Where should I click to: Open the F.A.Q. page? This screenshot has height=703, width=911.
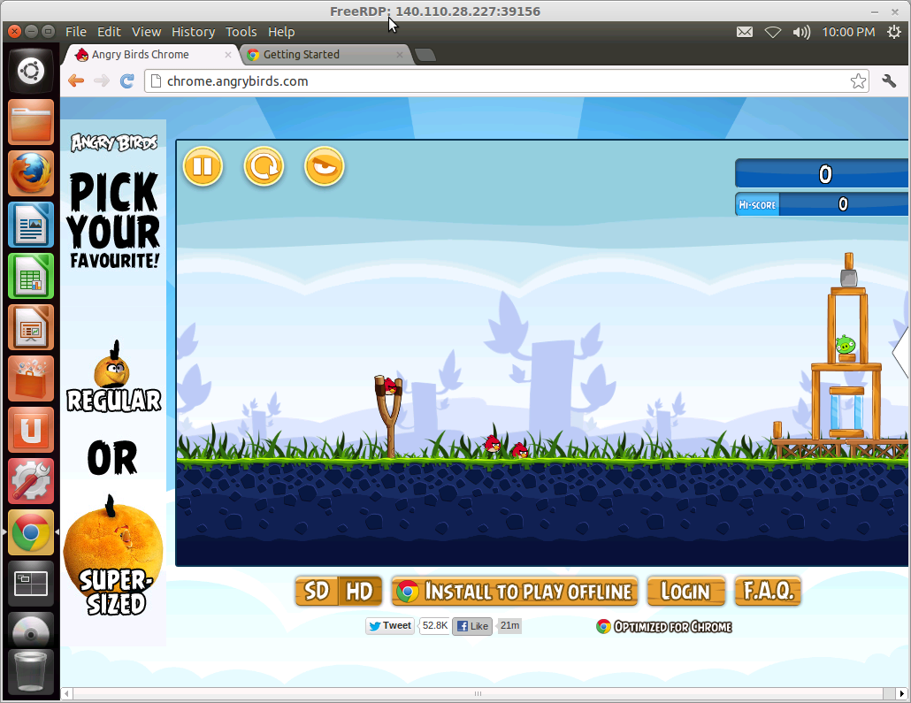(x=768, y=592)
